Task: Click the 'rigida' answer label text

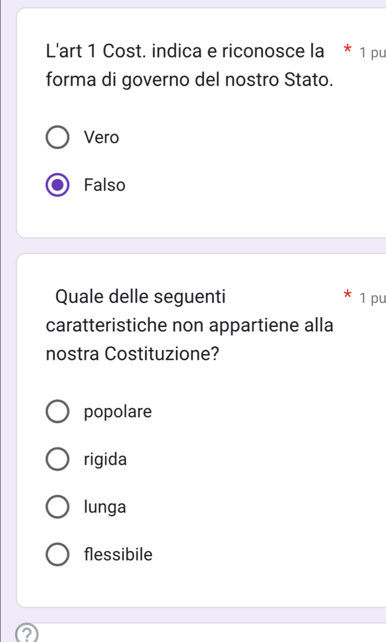Action: click(106, 460)
